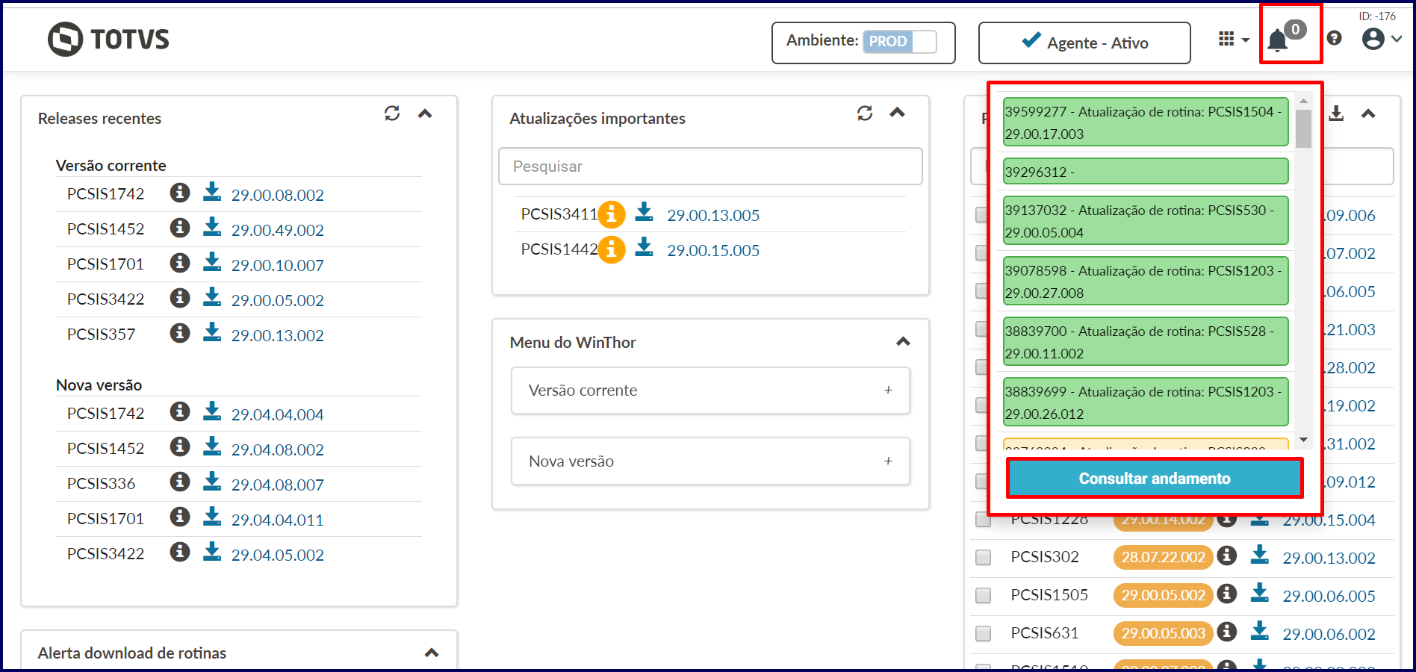Open the notifications bell icon
Image resolution: width=1416 pixels, height=672 pixels.
1278,40
